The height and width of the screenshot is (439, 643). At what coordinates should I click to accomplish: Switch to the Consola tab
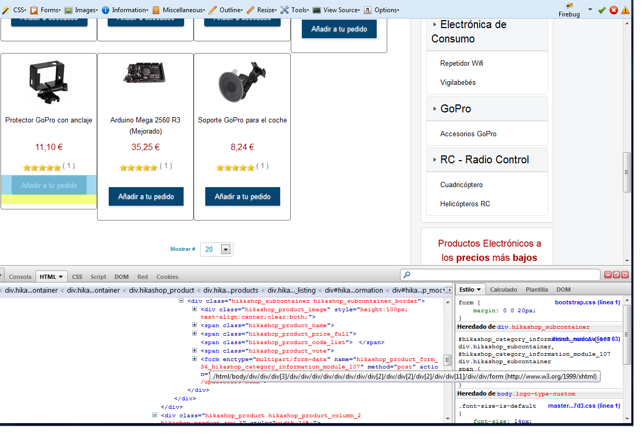(20, 277)
